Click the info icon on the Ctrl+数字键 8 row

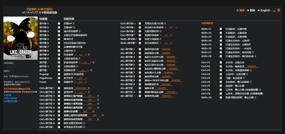(x=103, y=115)
